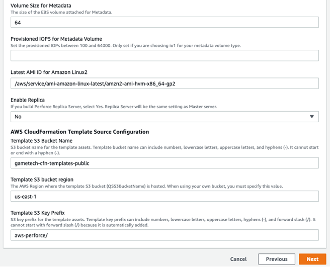Go back with the Previous button
Viewport: 330px width, 267px height.
click(277, 259)
